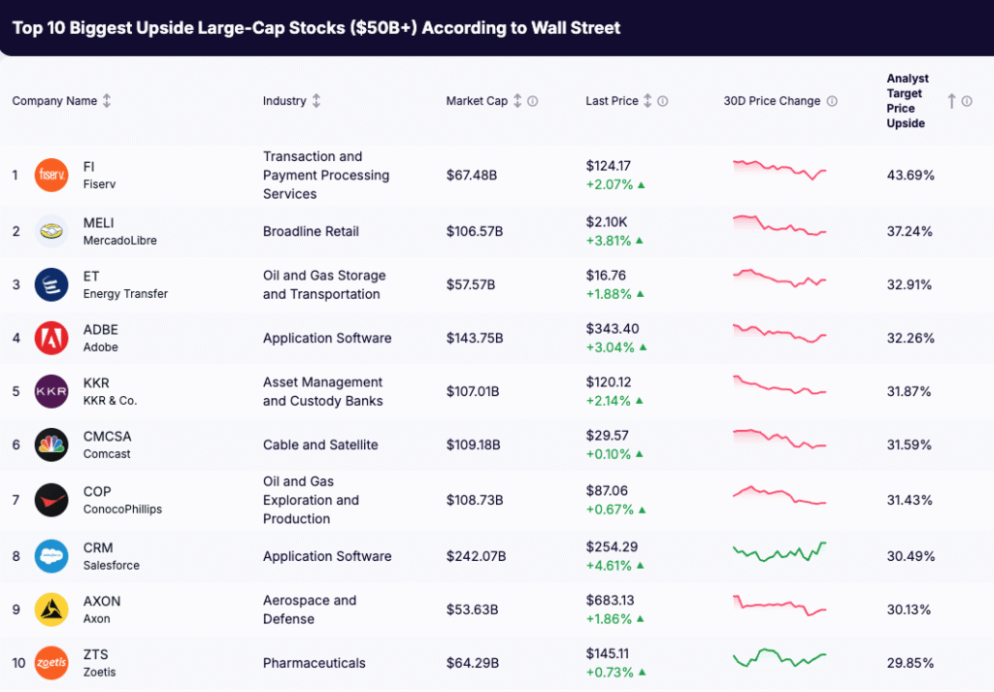Click the Last Price sort arrows

(647, 100)
